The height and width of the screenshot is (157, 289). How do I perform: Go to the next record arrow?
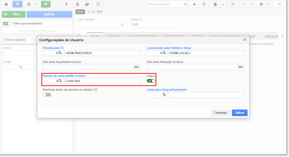click(66, 4)
